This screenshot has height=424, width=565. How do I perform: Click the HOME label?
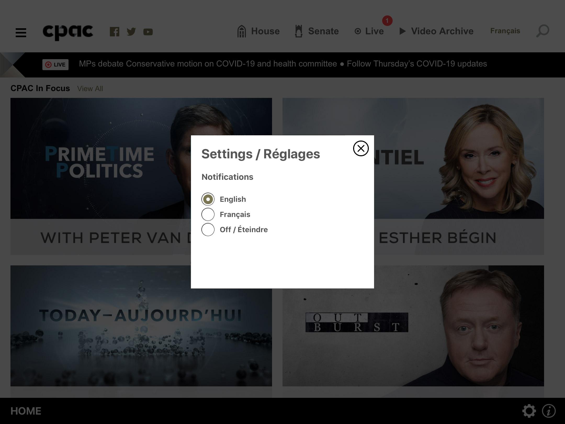pos(26,411)
